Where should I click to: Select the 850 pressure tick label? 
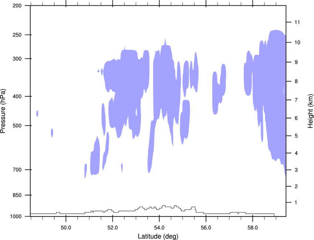coord(17,195)
